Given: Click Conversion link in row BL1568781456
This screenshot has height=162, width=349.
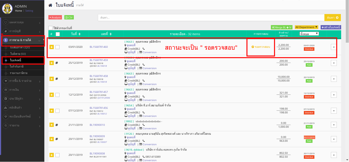Looking at the screenshot, I should coord(149,116).
